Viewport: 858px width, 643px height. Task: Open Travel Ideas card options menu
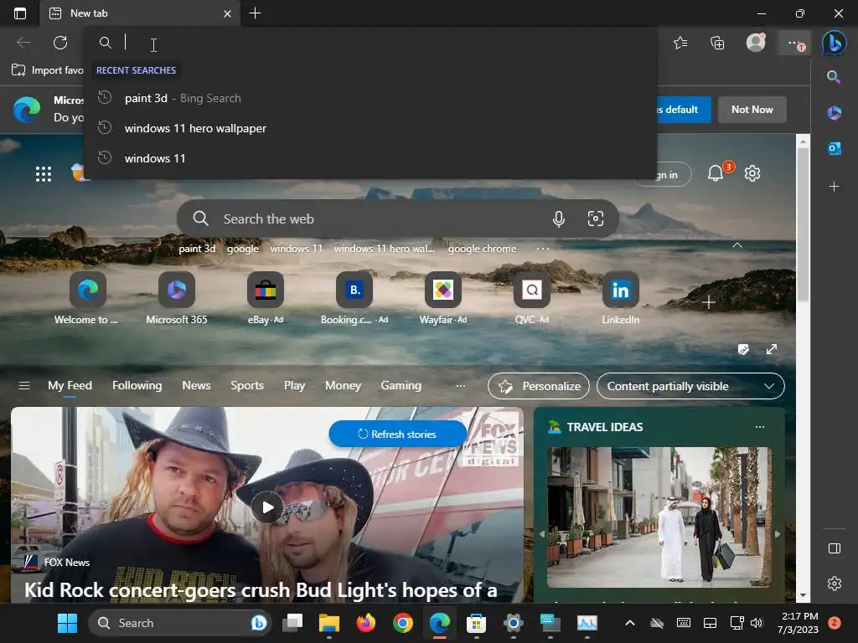coord(759,427)
